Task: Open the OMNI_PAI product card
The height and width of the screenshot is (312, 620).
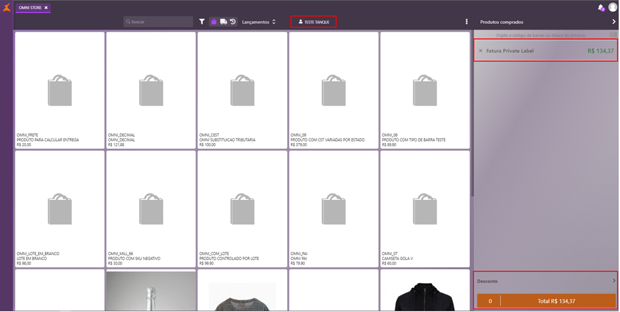Action: (x=334, y=209)
